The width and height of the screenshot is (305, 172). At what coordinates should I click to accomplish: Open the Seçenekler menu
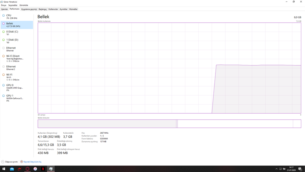pyautogui.click(x=13, y=5)
